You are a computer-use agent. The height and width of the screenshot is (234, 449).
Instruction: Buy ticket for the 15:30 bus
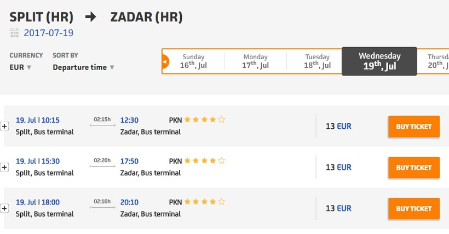(x=413, y=168)
